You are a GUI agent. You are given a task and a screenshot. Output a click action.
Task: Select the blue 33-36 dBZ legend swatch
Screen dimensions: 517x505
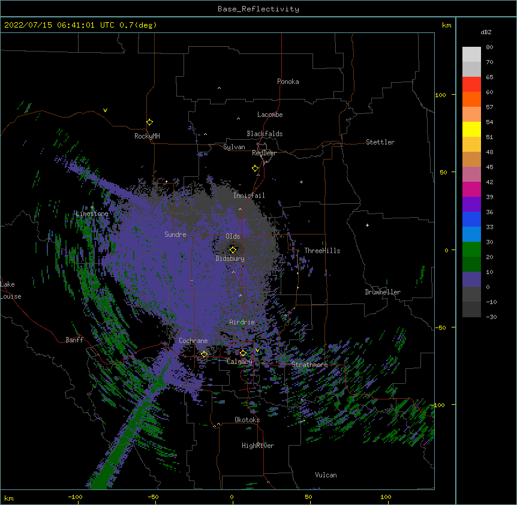471,220
